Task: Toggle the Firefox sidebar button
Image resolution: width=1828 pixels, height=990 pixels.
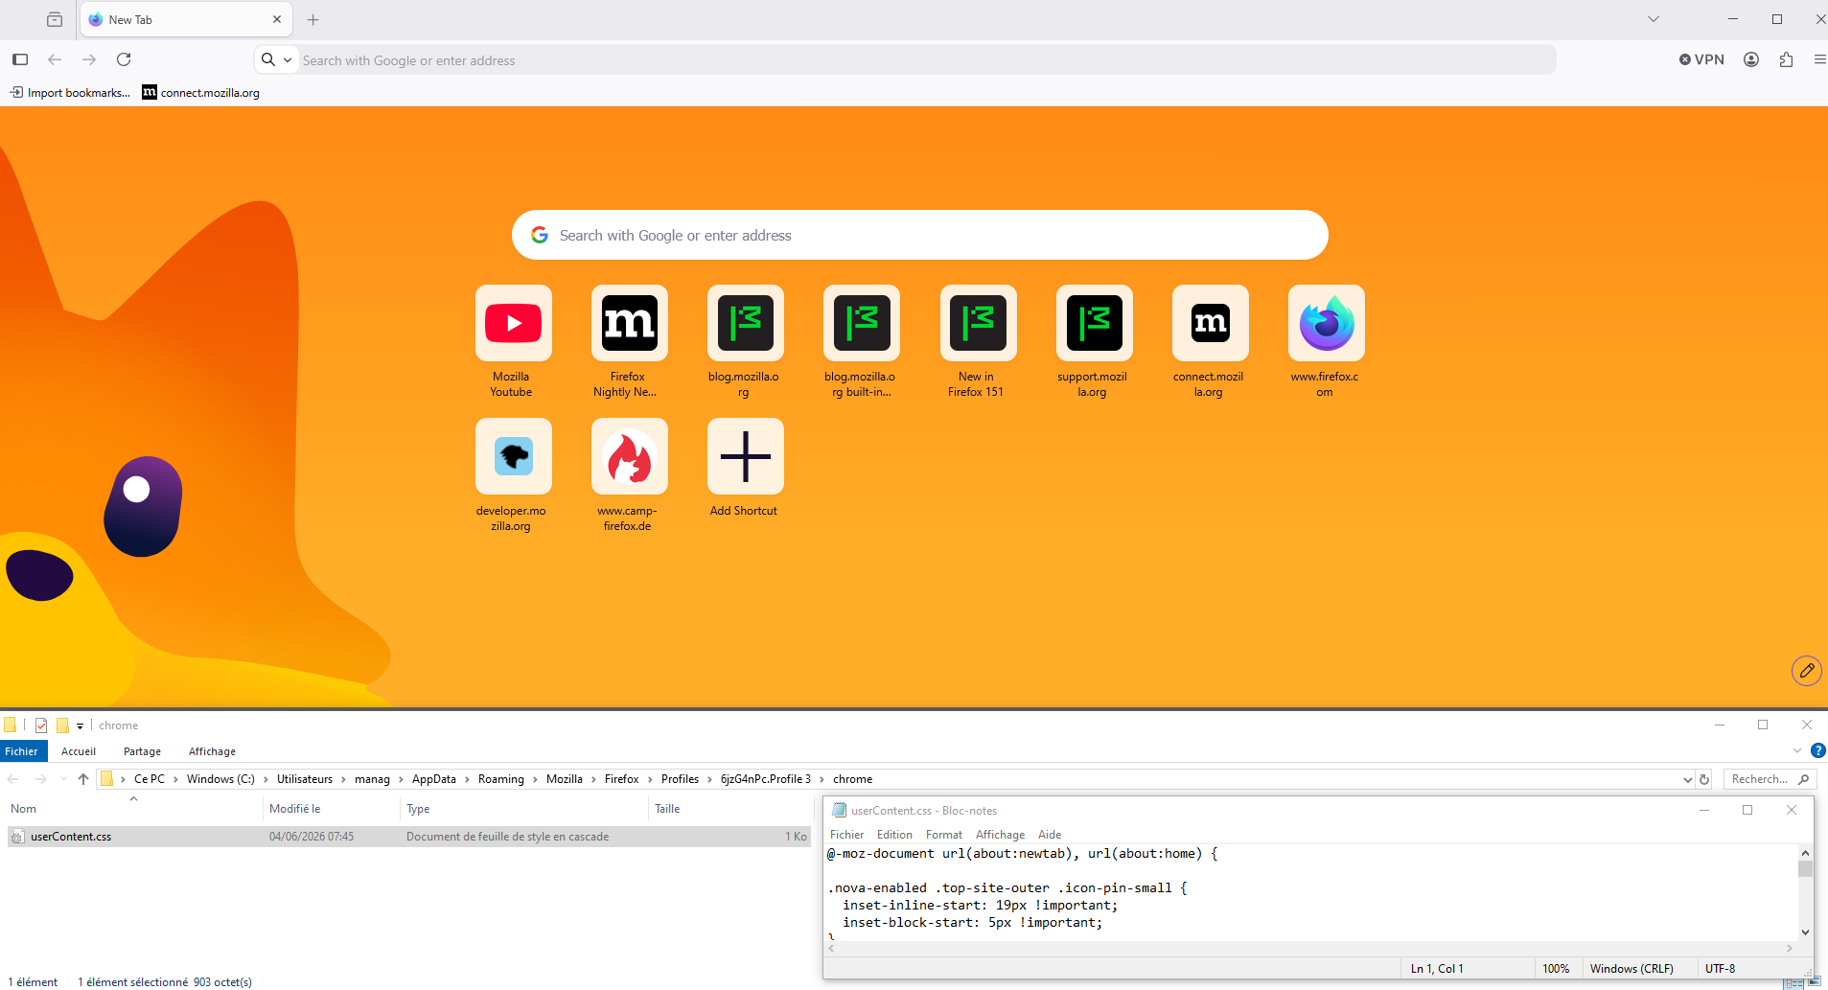Action: [x=20, y=59]
